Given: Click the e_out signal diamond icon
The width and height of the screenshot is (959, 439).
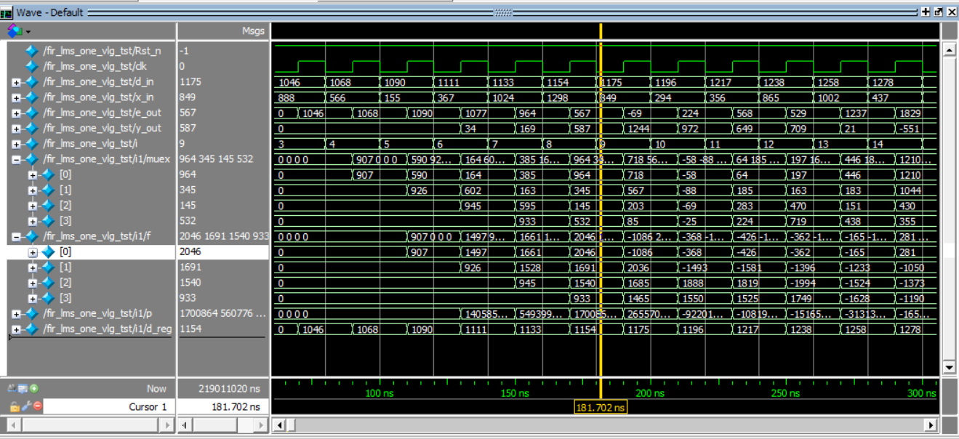Looking at the screenshot, I should coord(31,113).
